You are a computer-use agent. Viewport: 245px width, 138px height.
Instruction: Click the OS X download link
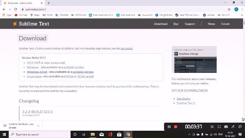tap(30, 63)
